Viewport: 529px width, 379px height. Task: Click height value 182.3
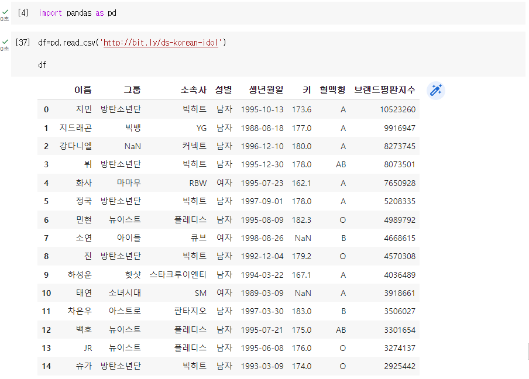click(x=301, y=220)
